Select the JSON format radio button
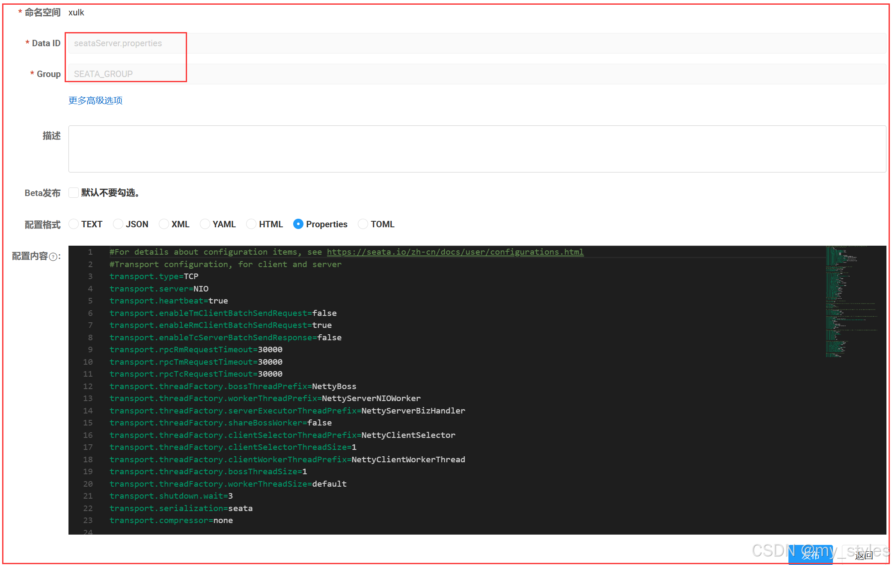This screenshot has height=565, width=892. (x=118, y=224)
